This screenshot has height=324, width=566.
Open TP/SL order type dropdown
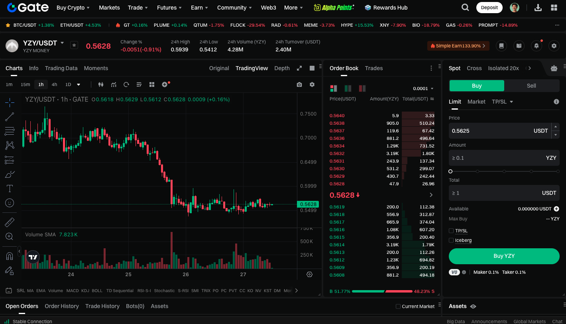click(x=502, y=102)
